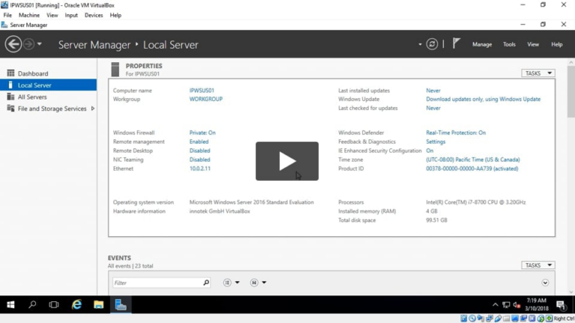Click the refresh icon in header

coord(432,44)
